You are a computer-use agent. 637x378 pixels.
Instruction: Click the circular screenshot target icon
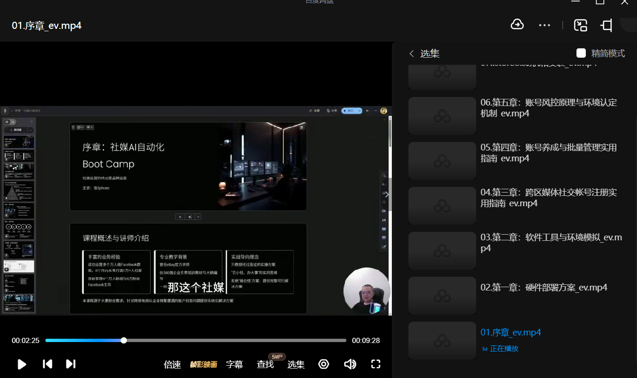pos(324,364)
